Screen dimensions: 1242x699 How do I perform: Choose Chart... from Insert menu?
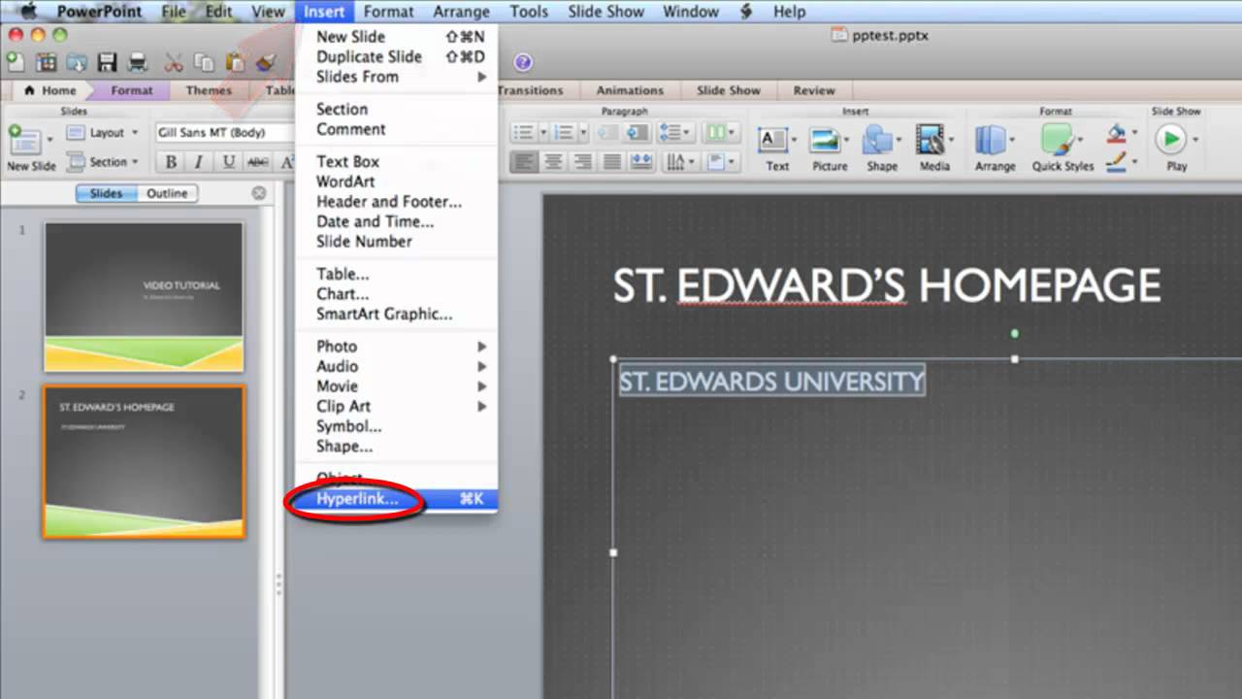(x=396, y=293)
